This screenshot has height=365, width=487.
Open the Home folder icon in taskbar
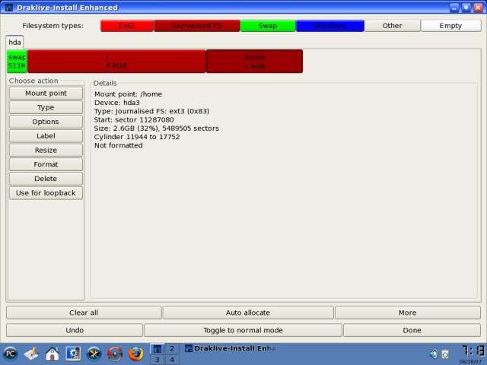point(53,354)
